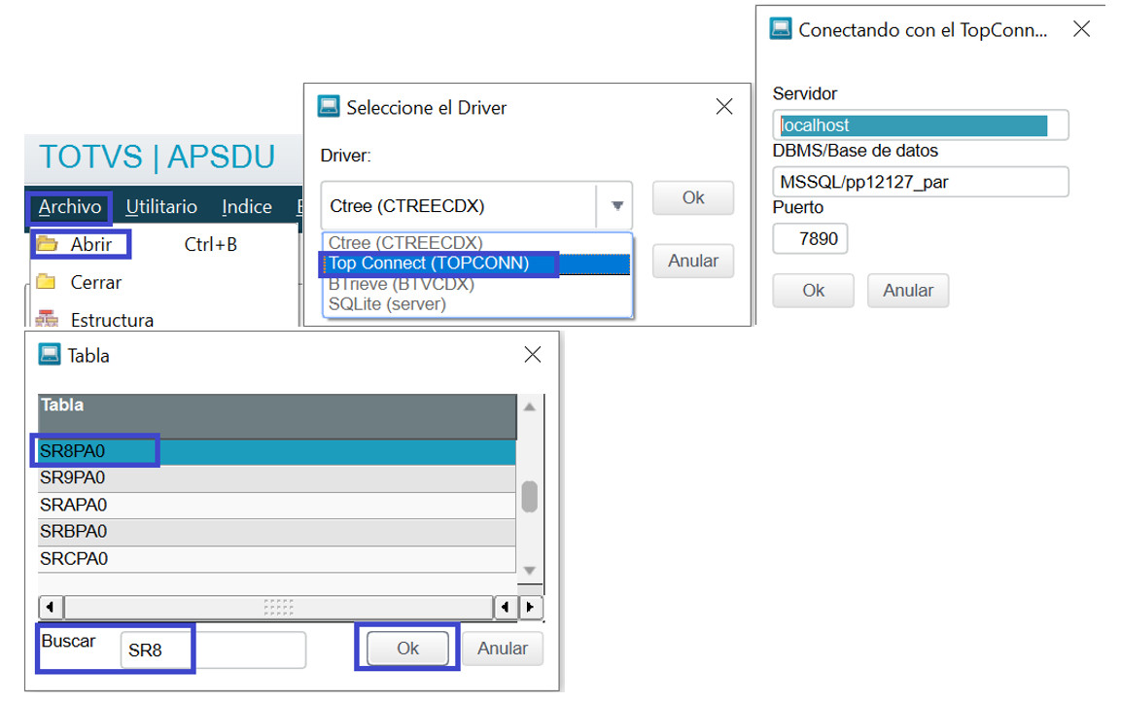Click the Cerrar folder icon
This screenshot has height=703, width=1121.
coord(46,281)
